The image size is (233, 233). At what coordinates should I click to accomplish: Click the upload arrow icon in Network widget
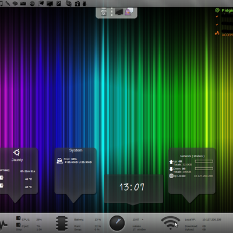pyautogui.click(x=171, y=162)
